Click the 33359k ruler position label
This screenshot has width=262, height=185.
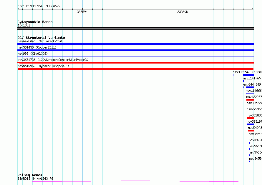tap(82, 12)
